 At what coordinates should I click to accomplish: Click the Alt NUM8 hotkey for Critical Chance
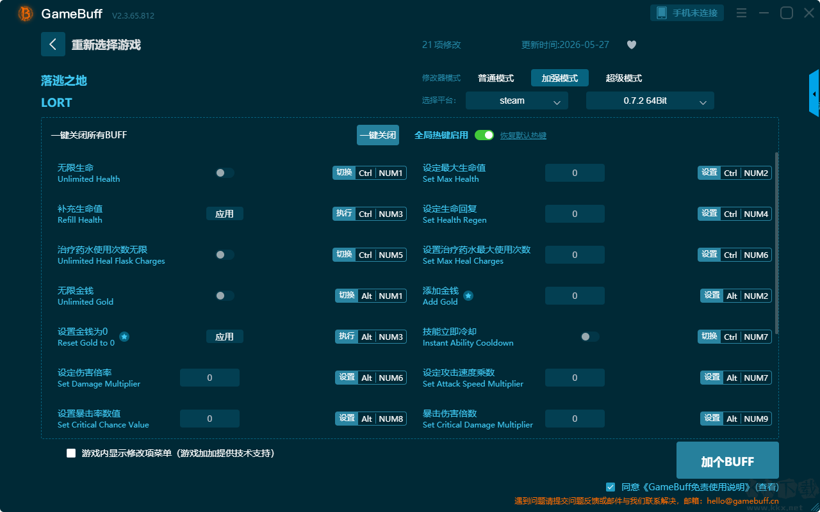pos(371,419)
